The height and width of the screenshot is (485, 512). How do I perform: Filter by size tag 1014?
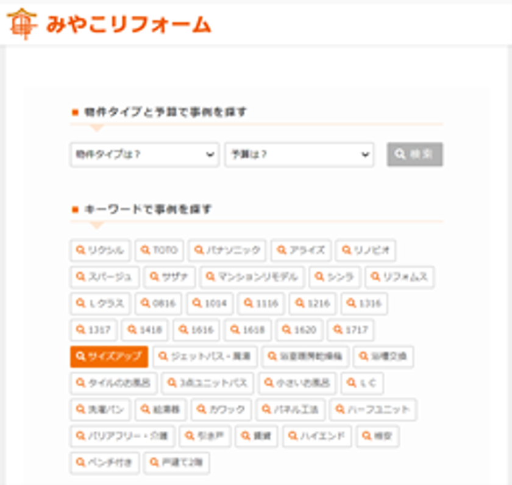click(210, 304)
